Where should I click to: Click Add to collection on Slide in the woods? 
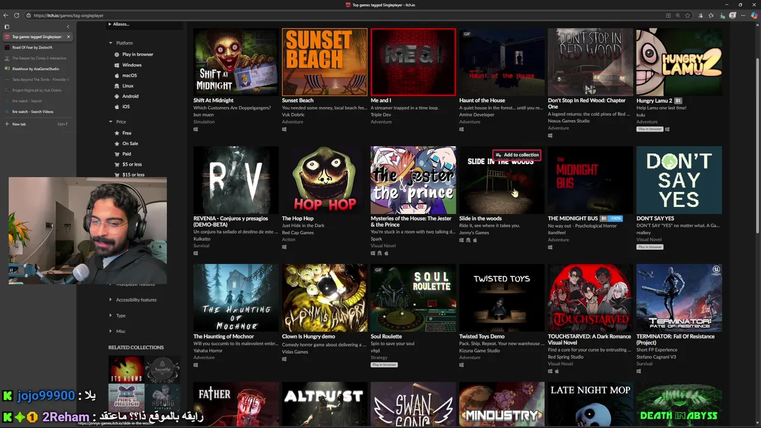pyautogui.click(x=517, y=155)
